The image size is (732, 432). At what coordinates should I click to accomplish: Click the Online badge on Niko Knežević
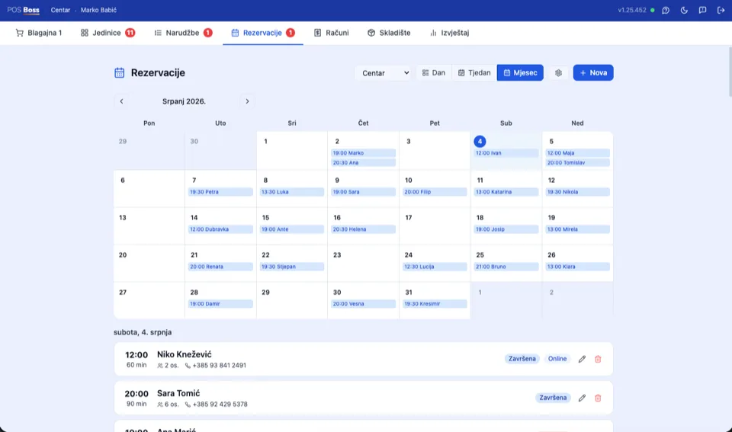[557, 359]
